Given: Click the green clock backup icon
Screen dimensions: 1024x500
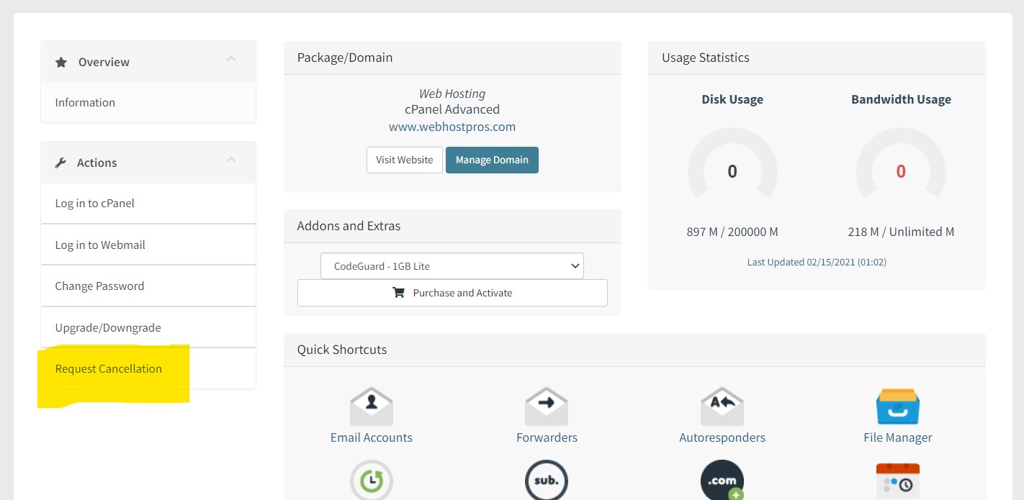Looking at the screenshot, I should pyautogui.click(x=371, y=481).
